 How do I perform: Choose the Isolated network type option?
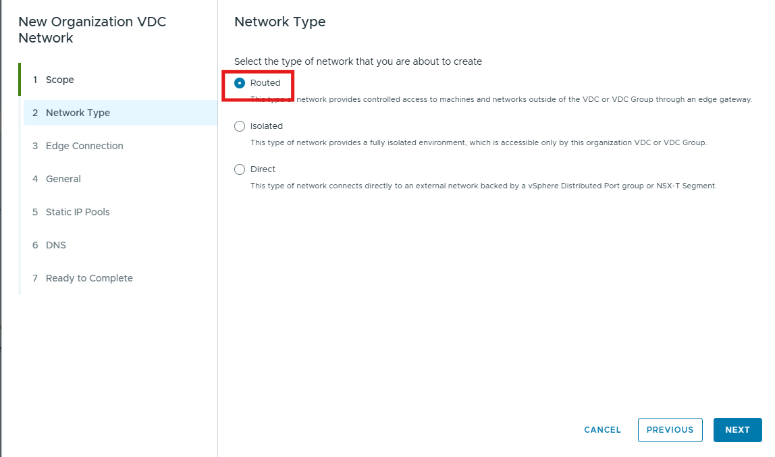[x=240, y=126]
